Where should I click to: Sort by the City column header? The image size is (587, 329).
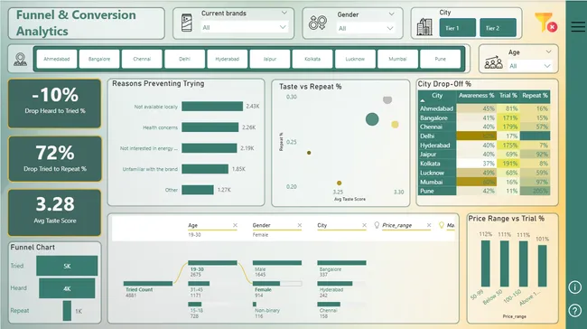pos(437,96)
